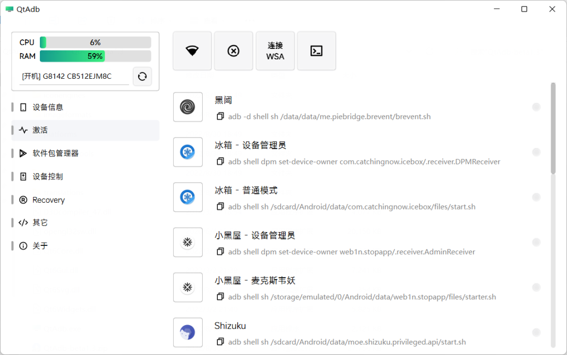Image resolution: width=567 pixels, height=355 pixels.
Task: Click the disconnect circled-X button
Action: 234,50
